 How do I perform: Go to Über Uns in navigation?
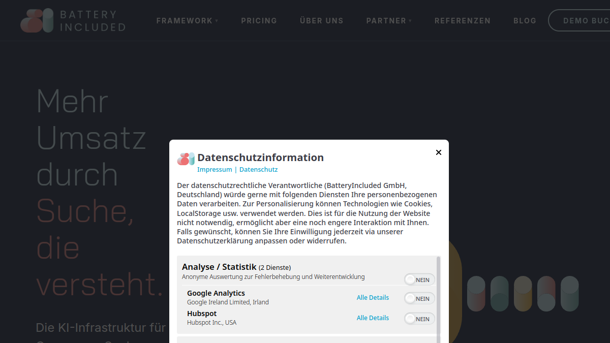click(322, 21)
